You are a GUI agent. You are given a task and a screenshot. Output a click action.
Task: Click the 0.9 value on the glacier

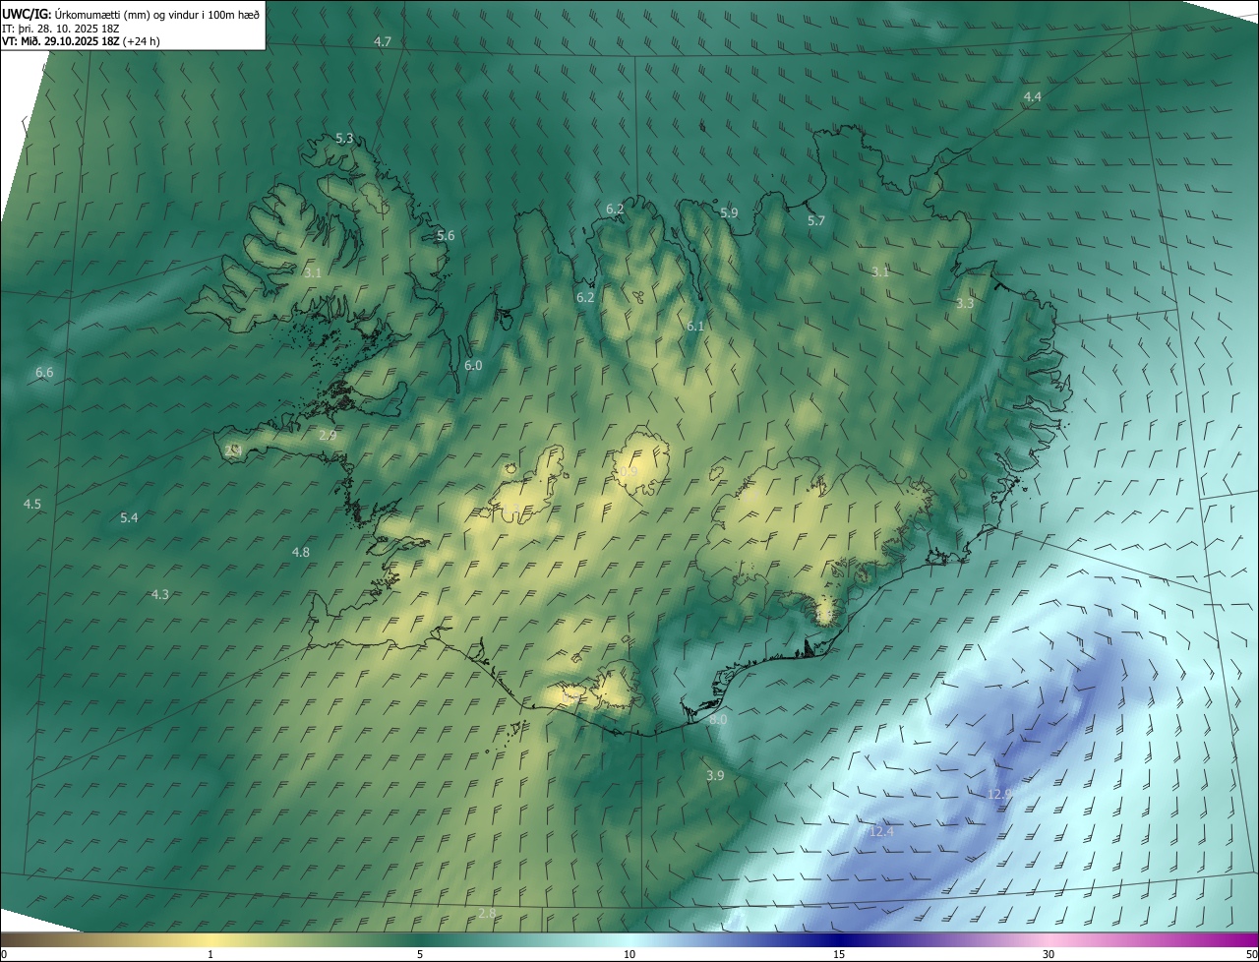click(x=628, y=472)
